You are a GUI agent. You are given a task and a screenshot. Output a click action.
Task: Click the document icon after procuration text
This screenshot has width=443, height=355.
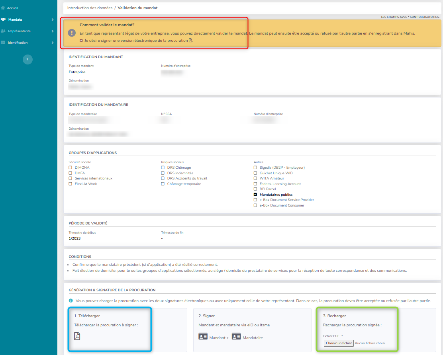click(x=190, y=40)
